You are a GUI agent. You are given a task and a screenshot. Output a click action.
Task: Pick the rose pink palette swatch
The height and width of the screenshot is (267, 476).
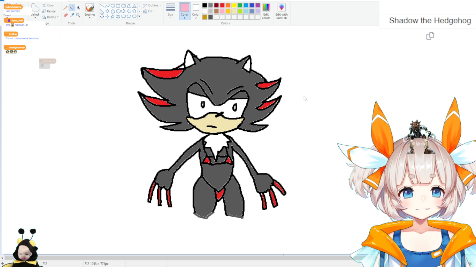pos(222,11)
